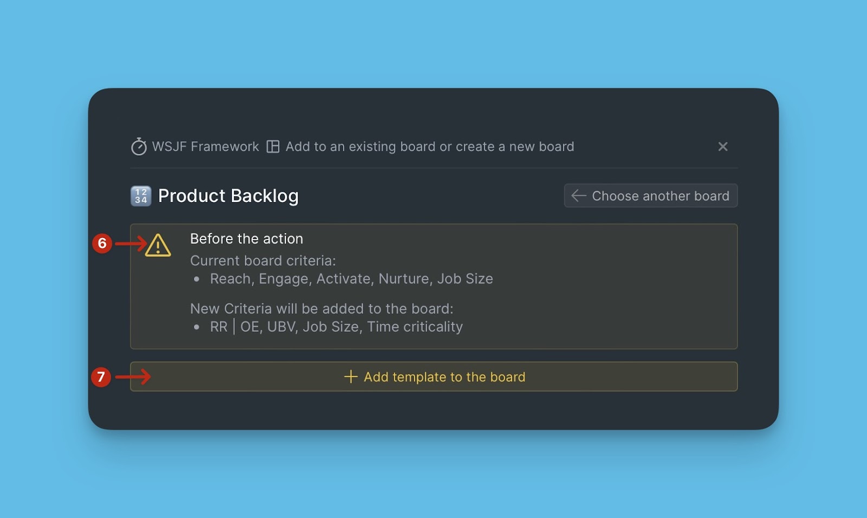Click the Reach, Engage, Activate criteria line
The image size is (867, 518).
click(351, 279)
